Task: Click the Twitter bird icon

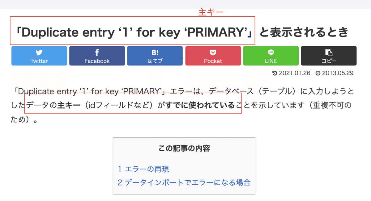Action: [39, 52]
